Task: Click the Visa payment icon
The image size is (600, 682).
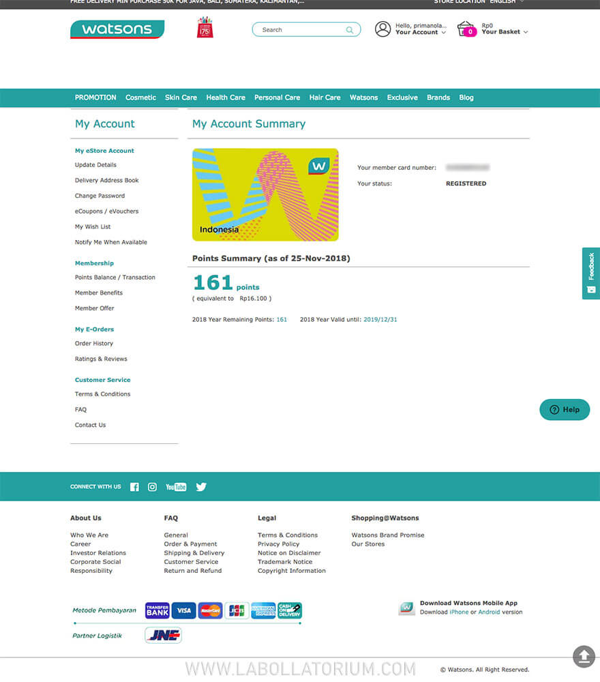Action: (184, 610)
